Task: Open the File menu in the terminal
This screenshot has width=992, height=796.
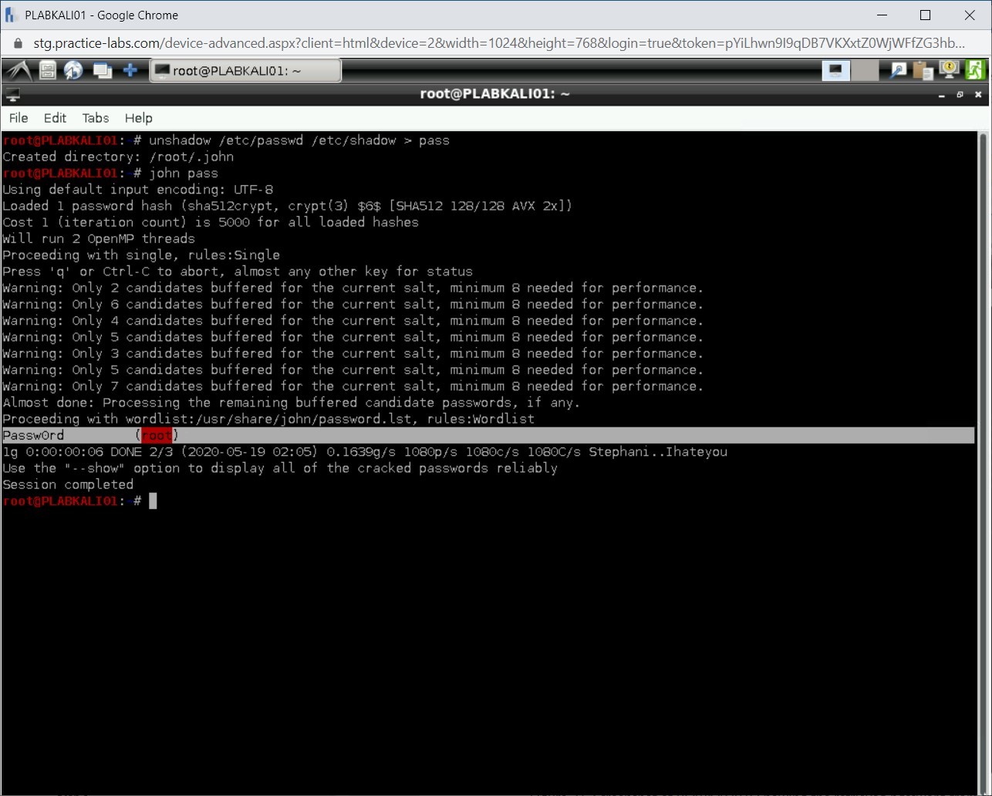Action: (x=18, y=118)
